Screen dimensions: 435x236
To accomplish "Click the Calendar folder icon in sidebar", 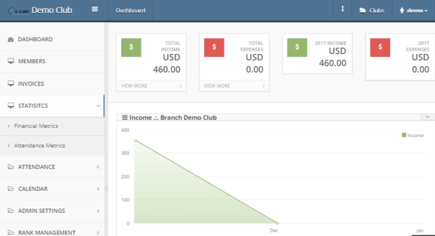I will coord(10,189).
